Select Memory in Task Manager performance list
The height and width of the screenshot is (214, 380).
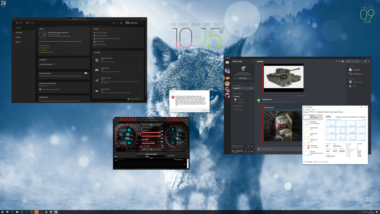point(313,123)
